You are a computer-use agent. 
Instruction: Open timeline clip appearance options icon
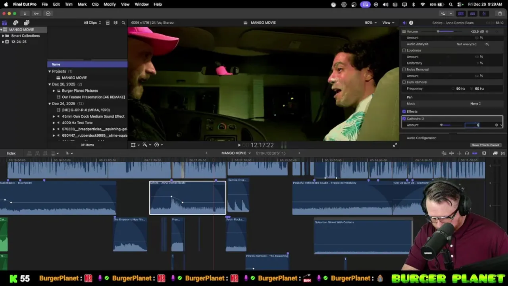[x=484, y=153]
